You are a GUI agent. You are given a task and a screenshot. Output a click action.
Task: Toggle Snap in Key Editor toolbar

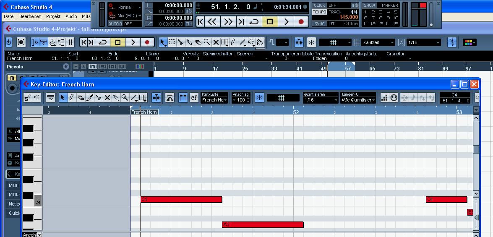click(x=259, y=98)
